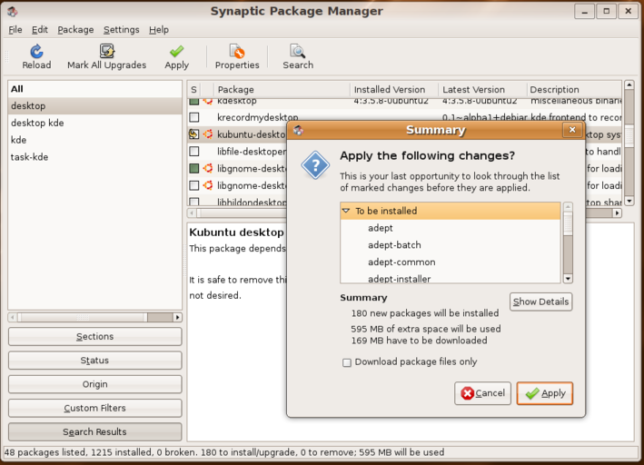This screenshot has height=465, width=644.
Task: Click package list scroll up arrow
Action: pyautogui.click(x=629, y=85)
